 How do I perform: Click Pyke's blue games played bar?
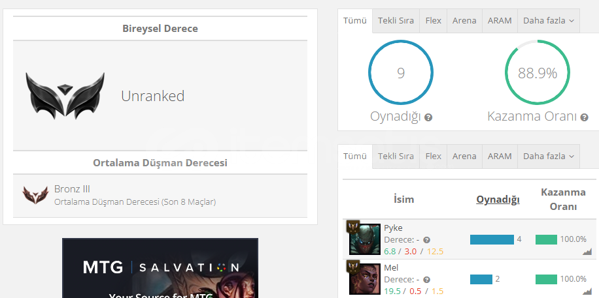tap(492, 240)
